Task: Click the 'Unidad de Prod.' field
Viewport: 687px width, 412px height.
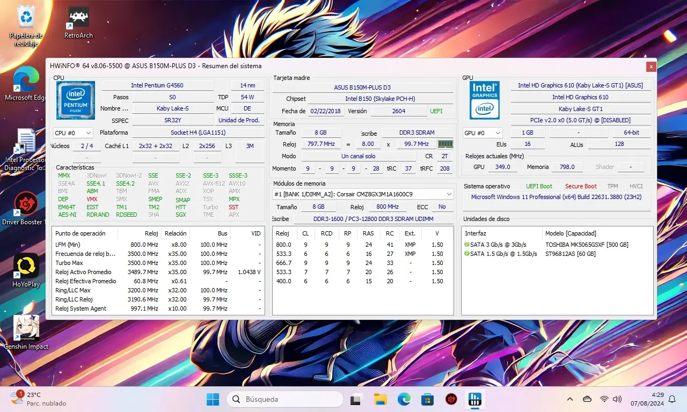Action: 239,120
